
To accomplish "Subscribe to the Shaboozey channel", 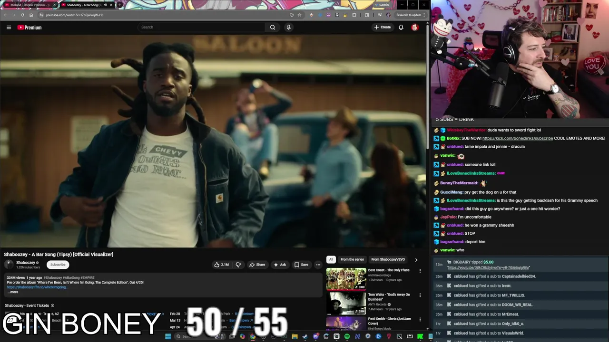I will 58,265.
